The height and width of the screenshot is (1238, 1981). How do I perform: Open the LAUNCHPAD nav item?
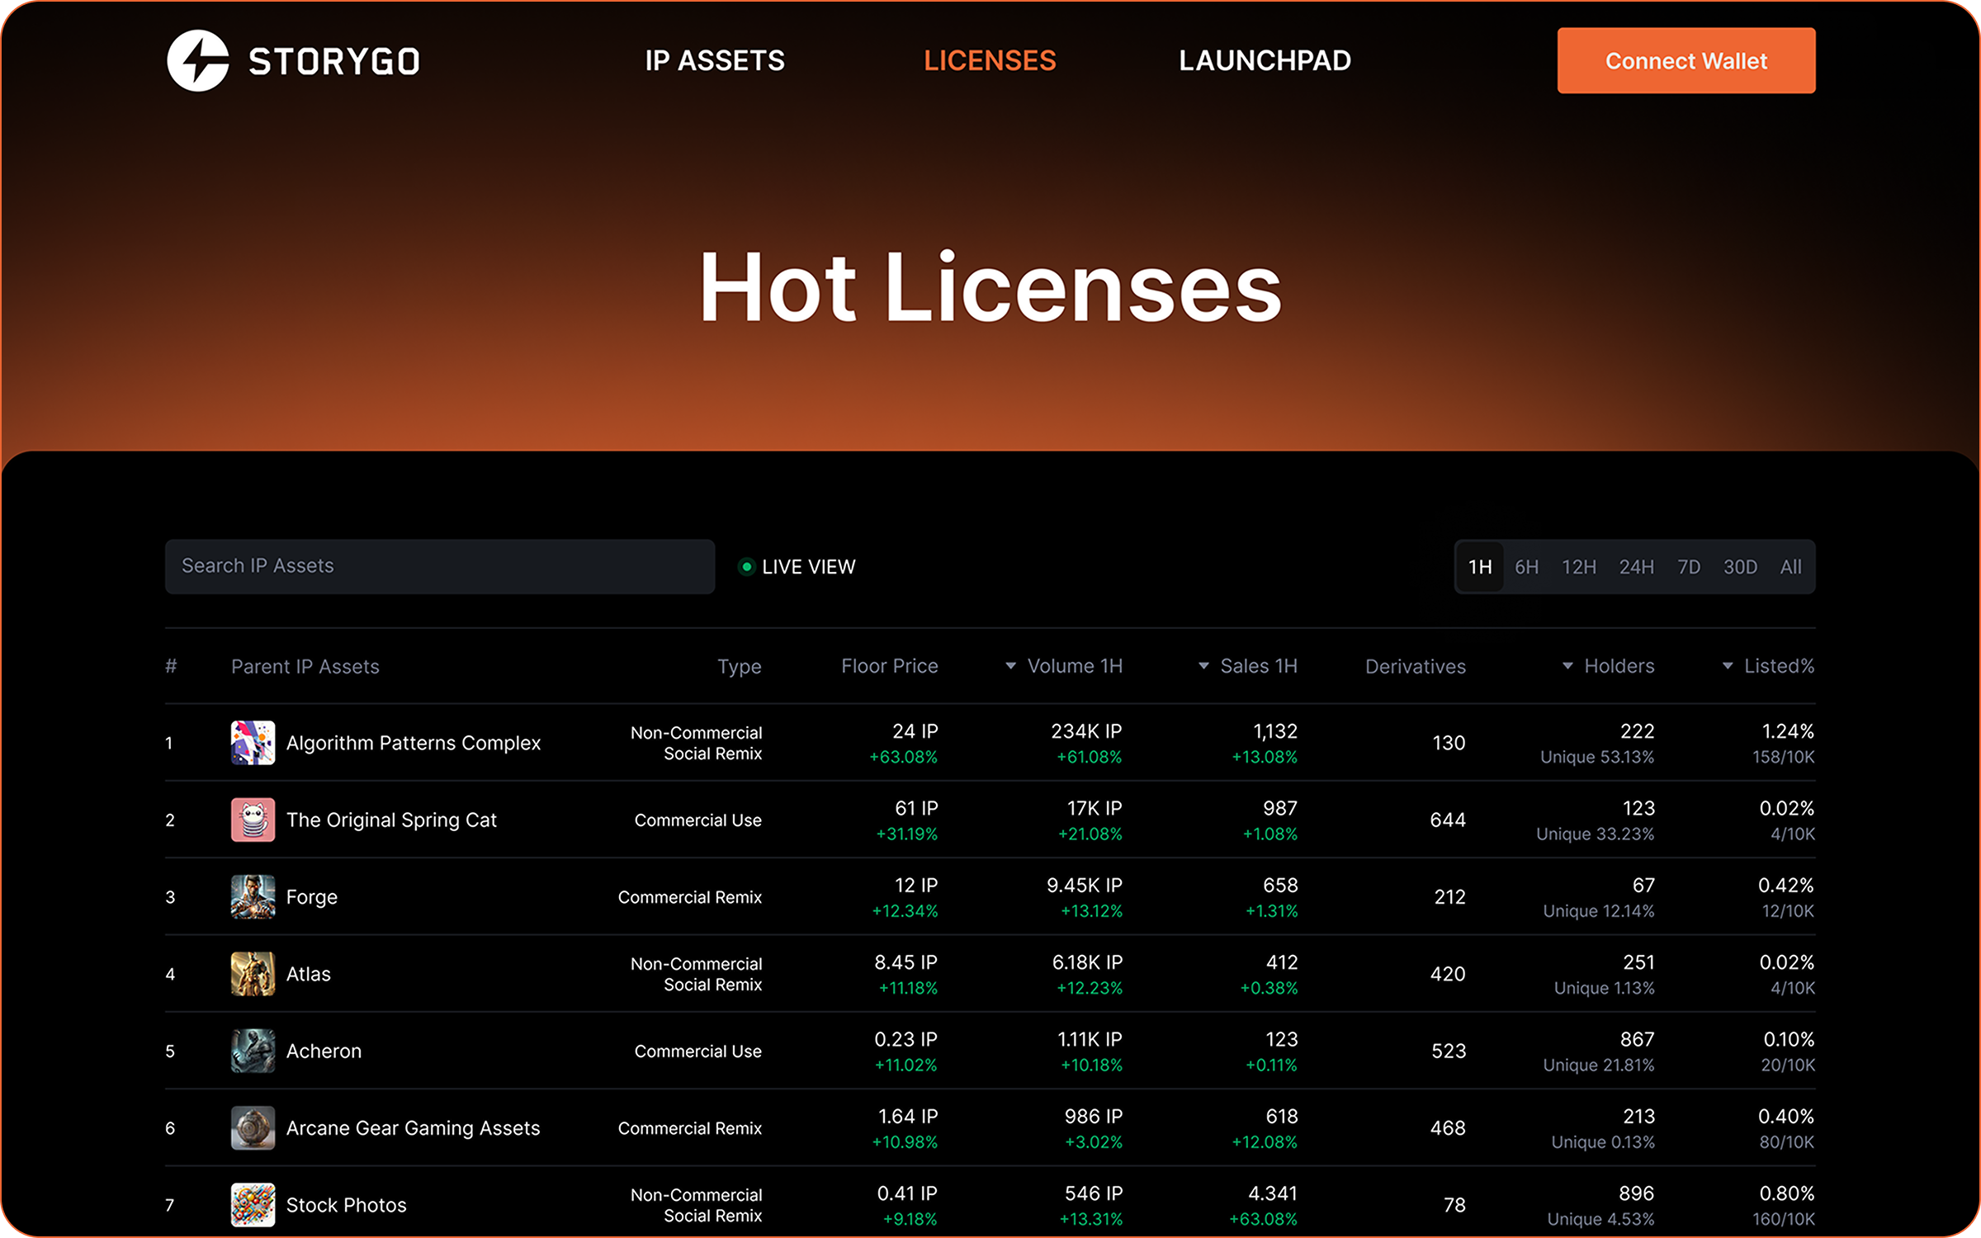click(x=1265, y=60)
